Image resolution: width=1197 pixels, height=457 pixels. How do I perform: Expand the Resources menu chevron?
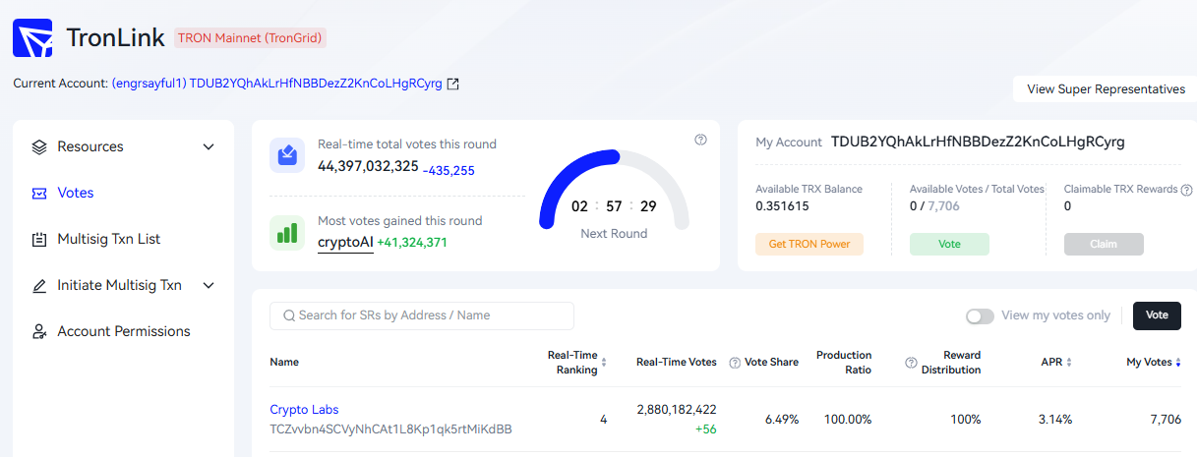(209, 146)
